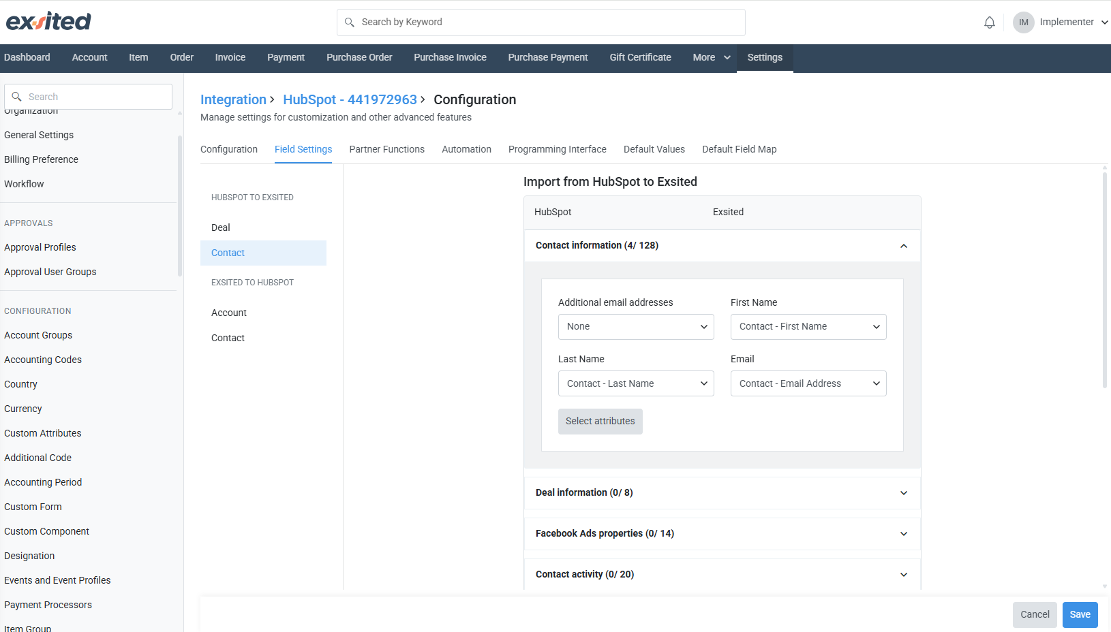Open the Payment menu
The height and width of the screenshot is (632, 1111).
click(x=286, y=57)
